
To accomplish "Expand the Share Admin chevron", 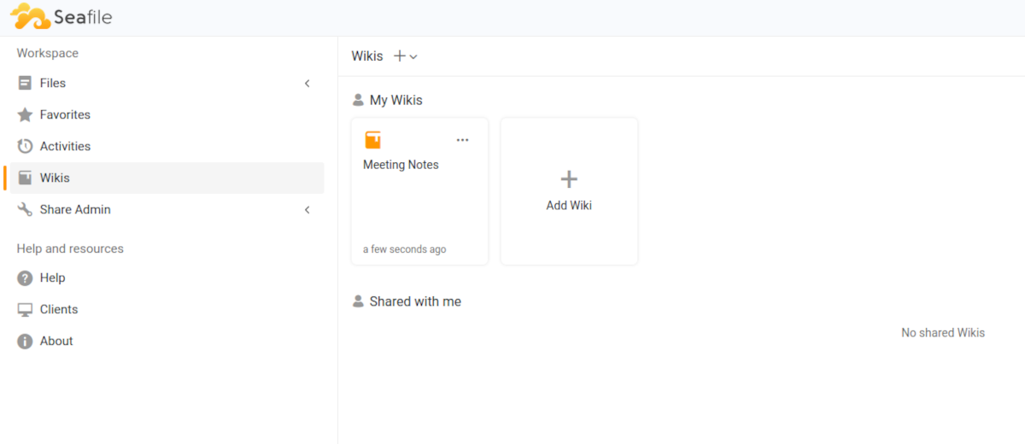I will tap(307, 209).
